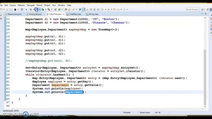Toggle Skip All Breakpoints
This screenshot has height=119, width=212.
[x=26, y=10]
